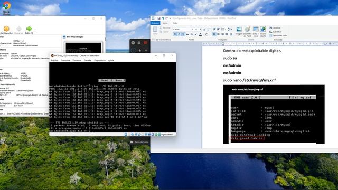Click the Save icon in the WordPad quick access toolbar
Screen dimensions: 338x190
coord(159,18)
